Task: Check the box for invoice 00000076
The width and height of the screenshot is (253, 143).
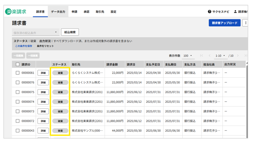Action: pos(17,82)
